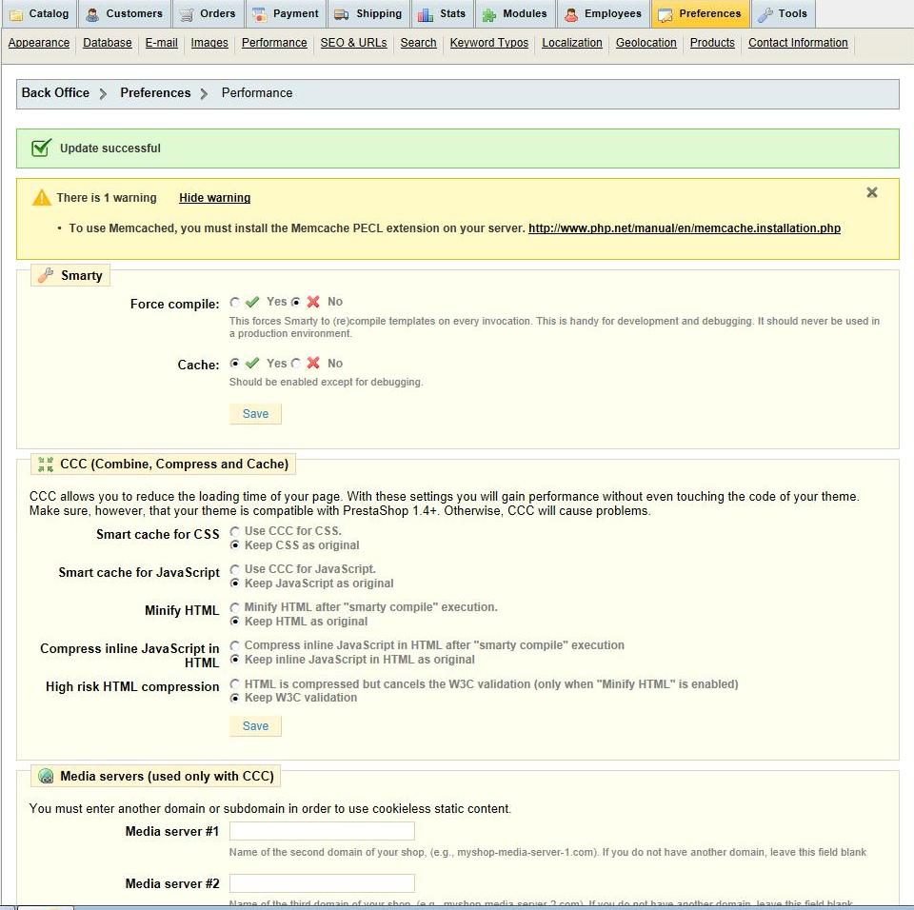Go to Images sub-tab
Viewport: 914px width, 910px height.
[209, 43]
